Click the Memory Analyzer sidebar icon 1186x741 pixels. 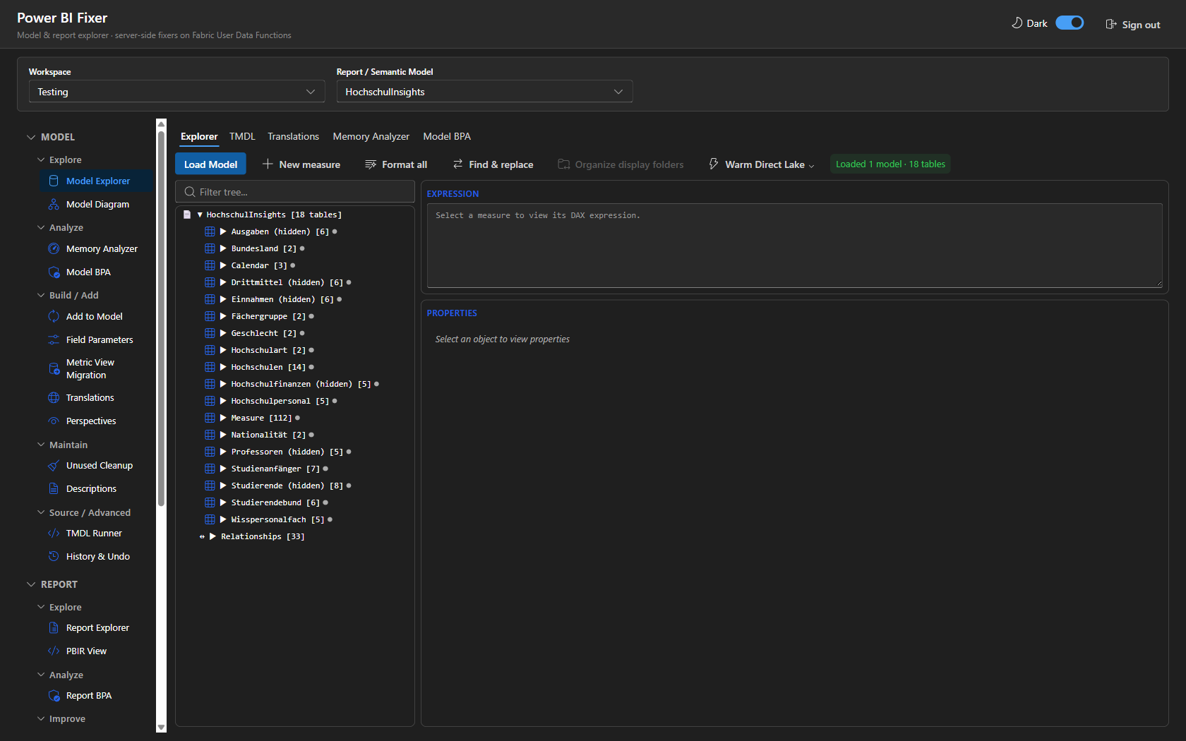pos(54,248)
